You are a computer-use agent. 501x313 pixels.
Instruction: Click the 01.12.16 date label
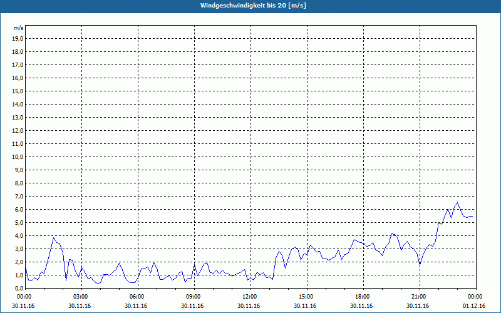point(474,305)
